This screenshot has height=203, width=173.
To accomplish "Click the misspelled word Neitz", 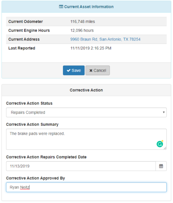I will point(25,187).
